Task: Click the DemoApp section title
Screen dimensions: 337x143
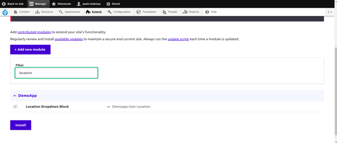Action: tap(27, 96)
